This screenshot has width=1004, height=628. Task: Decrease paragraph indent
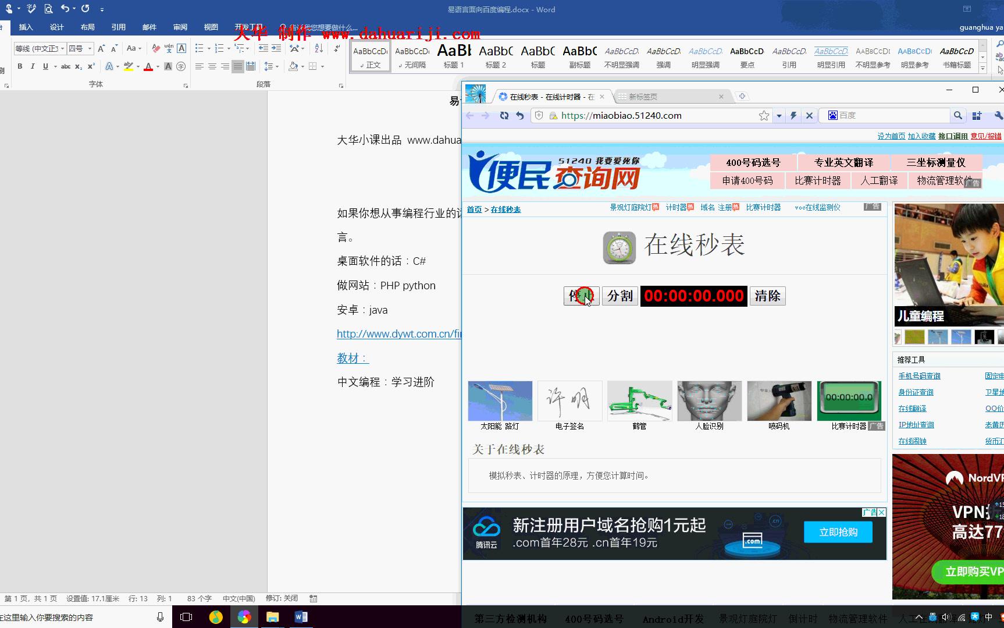[x=264, y=48]
